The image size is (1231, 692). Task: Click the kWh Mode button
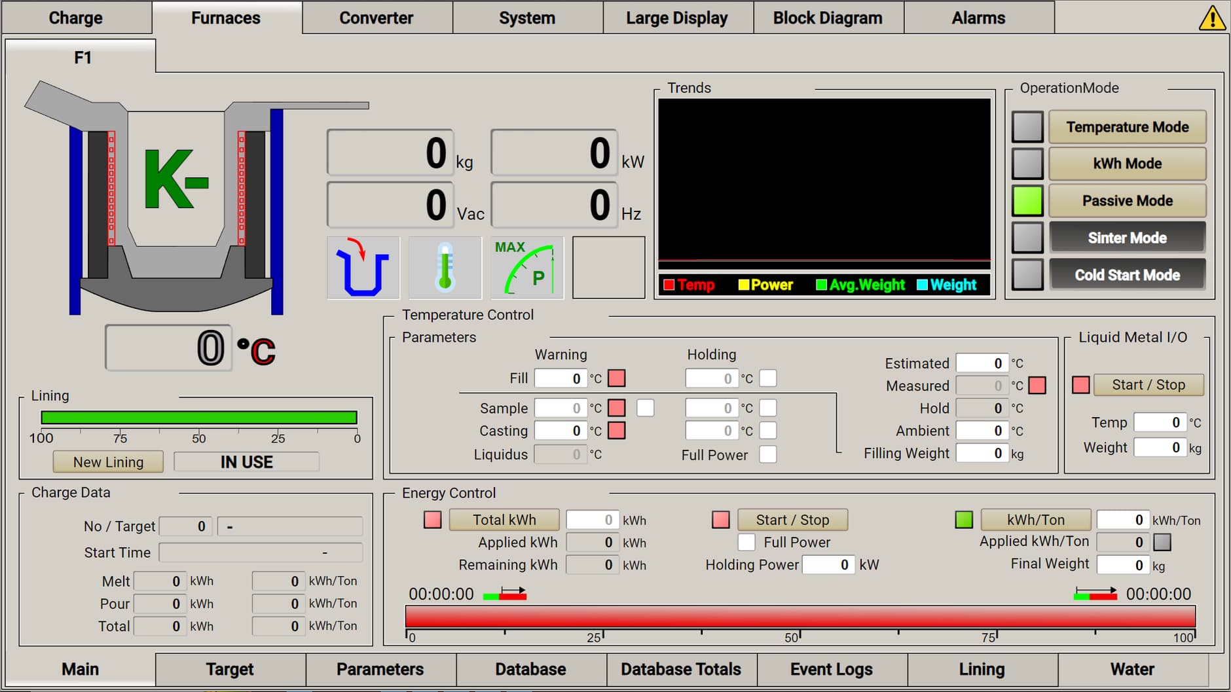click(x=1128, y=164)
